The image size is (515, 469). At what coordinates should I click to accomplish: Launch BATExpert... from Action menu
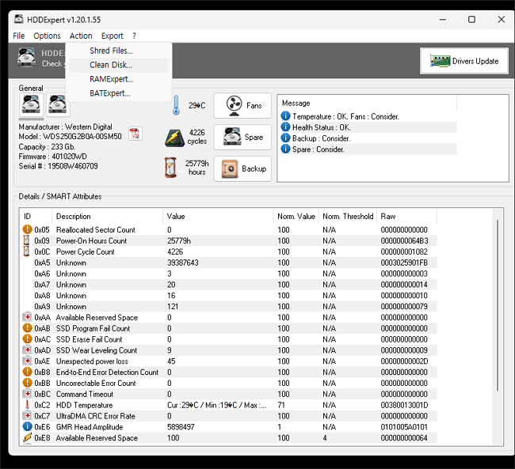point(119,93)
